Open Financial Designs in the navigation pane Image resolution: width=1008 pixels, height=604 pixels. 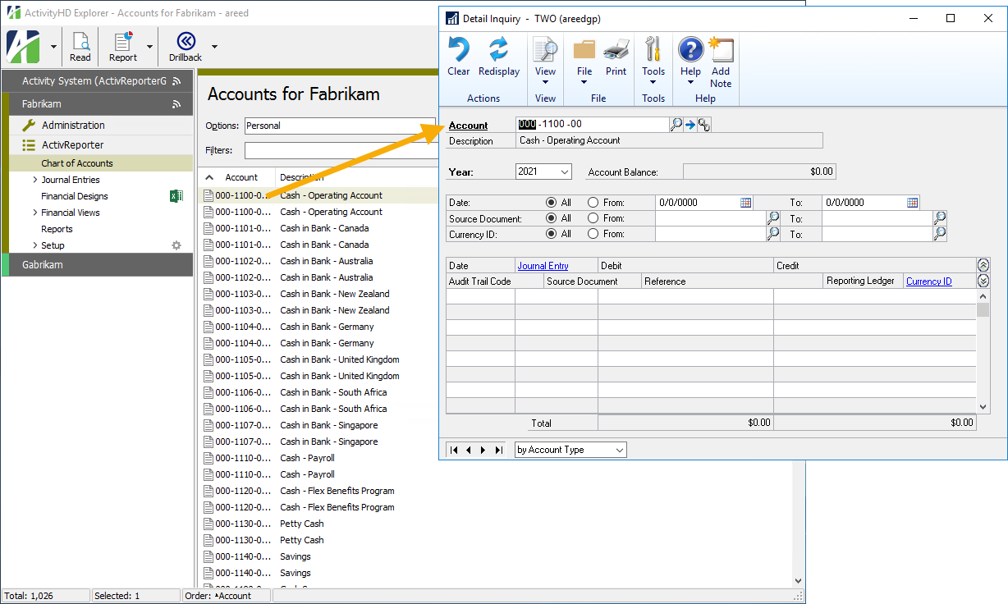[x=75, y=196]
